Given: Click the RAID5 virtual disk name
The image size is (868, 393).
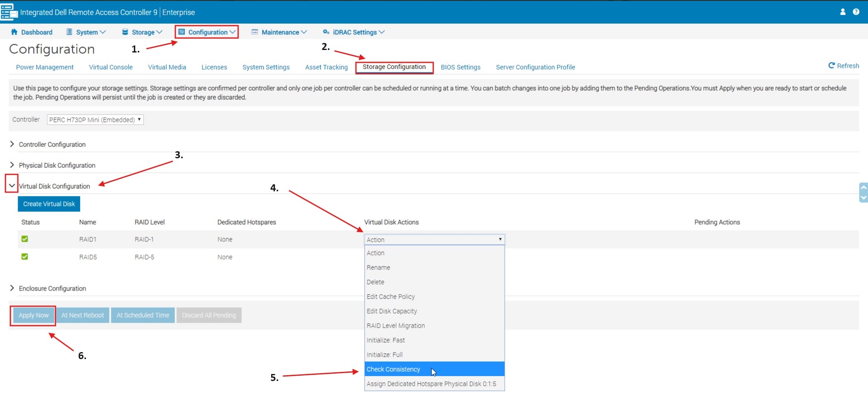Looking at the screenshot, I should point(88,257).
